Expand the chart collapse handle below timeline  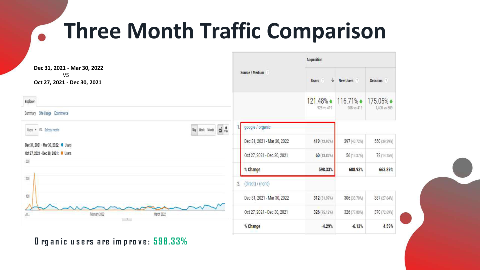click(x=127, y=219)
